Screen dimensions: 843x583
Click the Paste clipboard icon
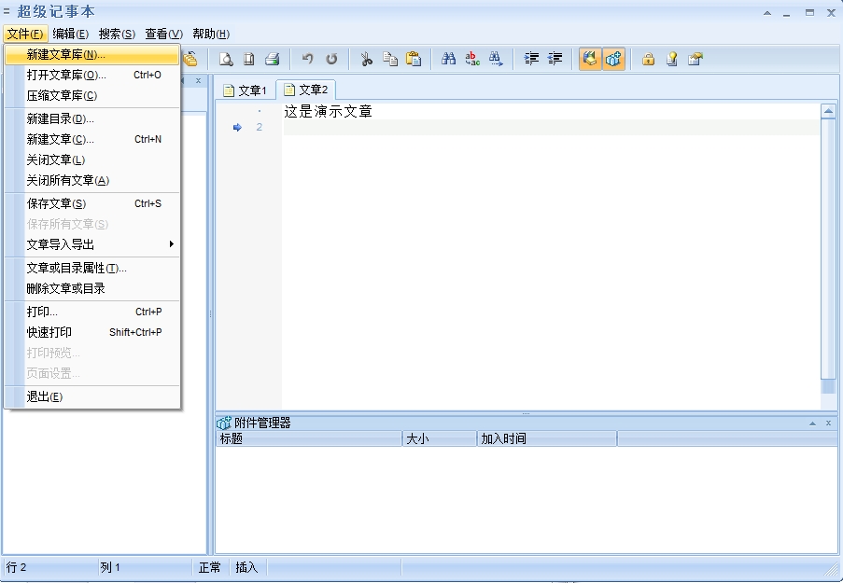414,59
